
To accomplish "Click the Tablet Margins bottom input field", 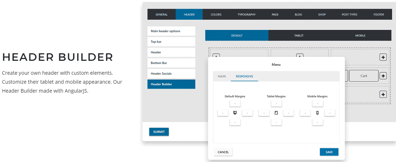I will (x=276, y=122).
